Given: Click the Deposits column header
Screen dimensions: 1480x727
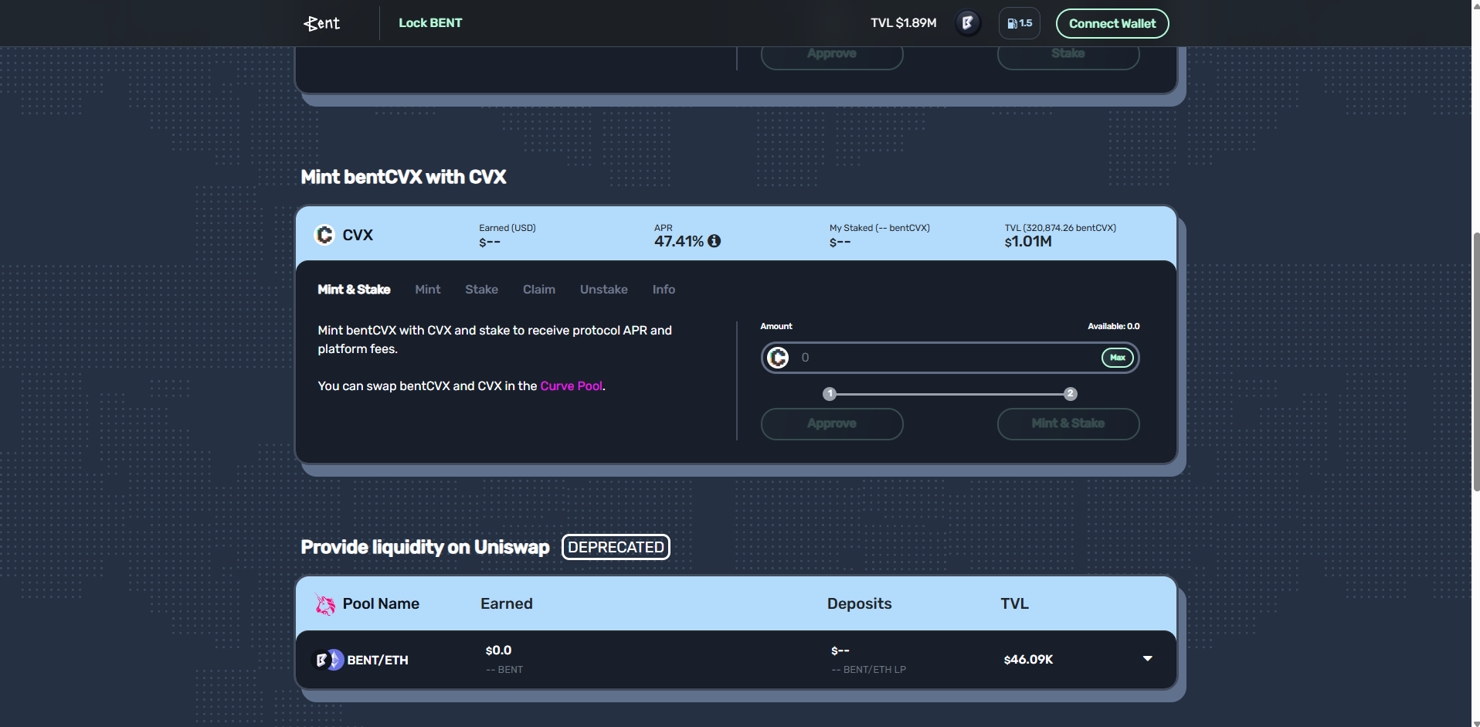Looking at the screenshot, I should (x=859, y=603).
